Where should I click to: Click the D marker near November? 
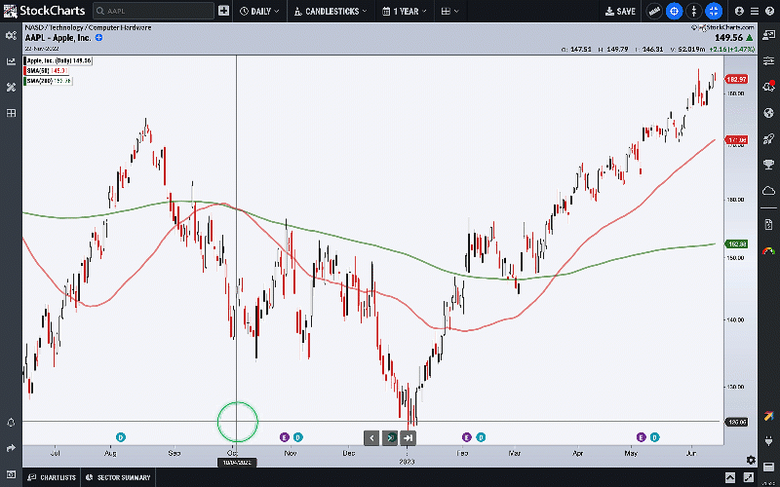[298, 437]
